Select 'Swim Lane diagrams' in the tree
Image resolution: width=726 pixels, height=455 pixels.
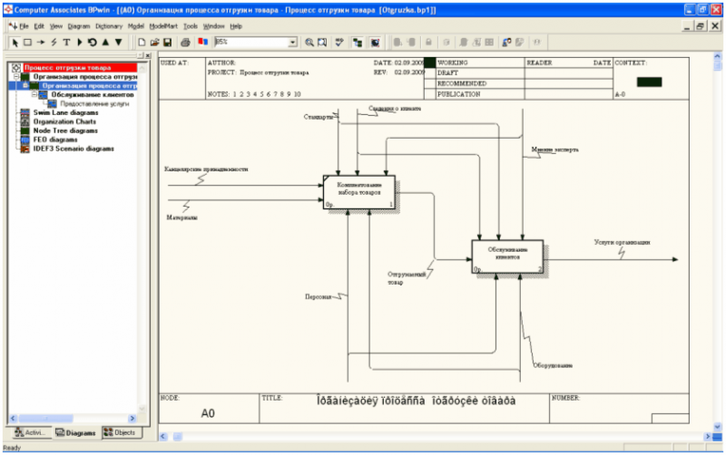[x=65, y=112]
